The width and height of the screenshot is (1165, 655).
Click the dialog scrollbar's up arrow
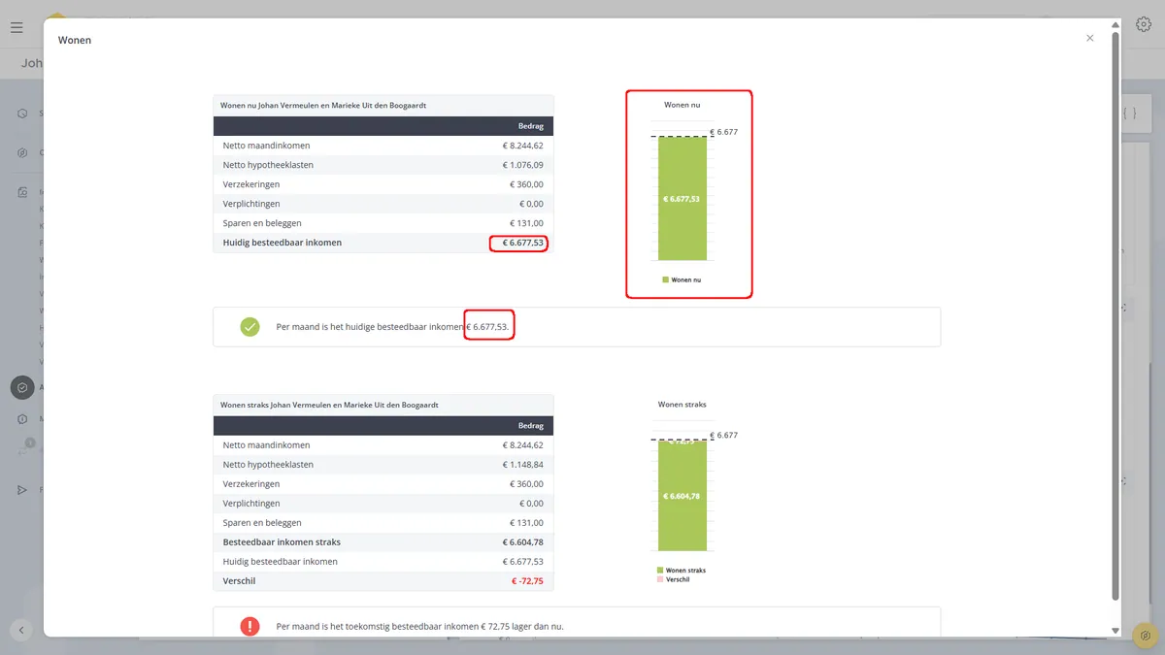(x=1115, y=23)
